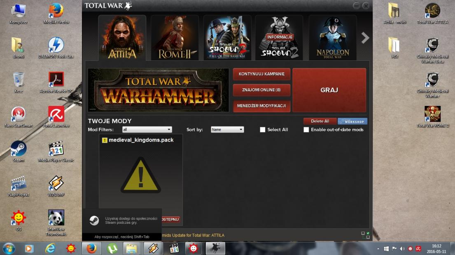The width and height of the screenshot is (455, 255).
Task: Open the Sort by Name dropdown
Action: coord(227,129)
